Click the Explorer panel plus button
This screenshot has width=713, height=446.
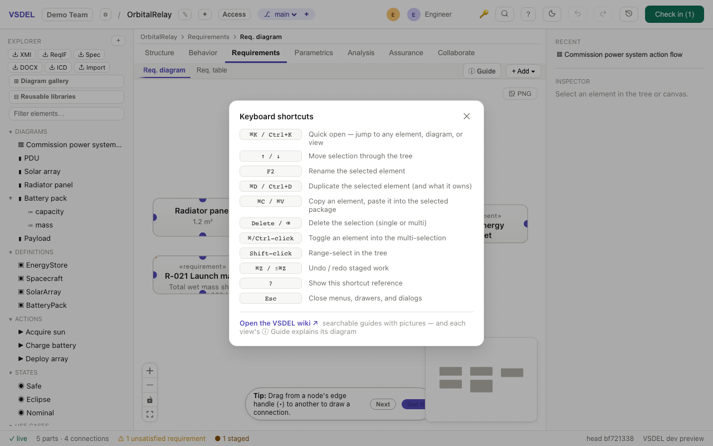point(118,41)
